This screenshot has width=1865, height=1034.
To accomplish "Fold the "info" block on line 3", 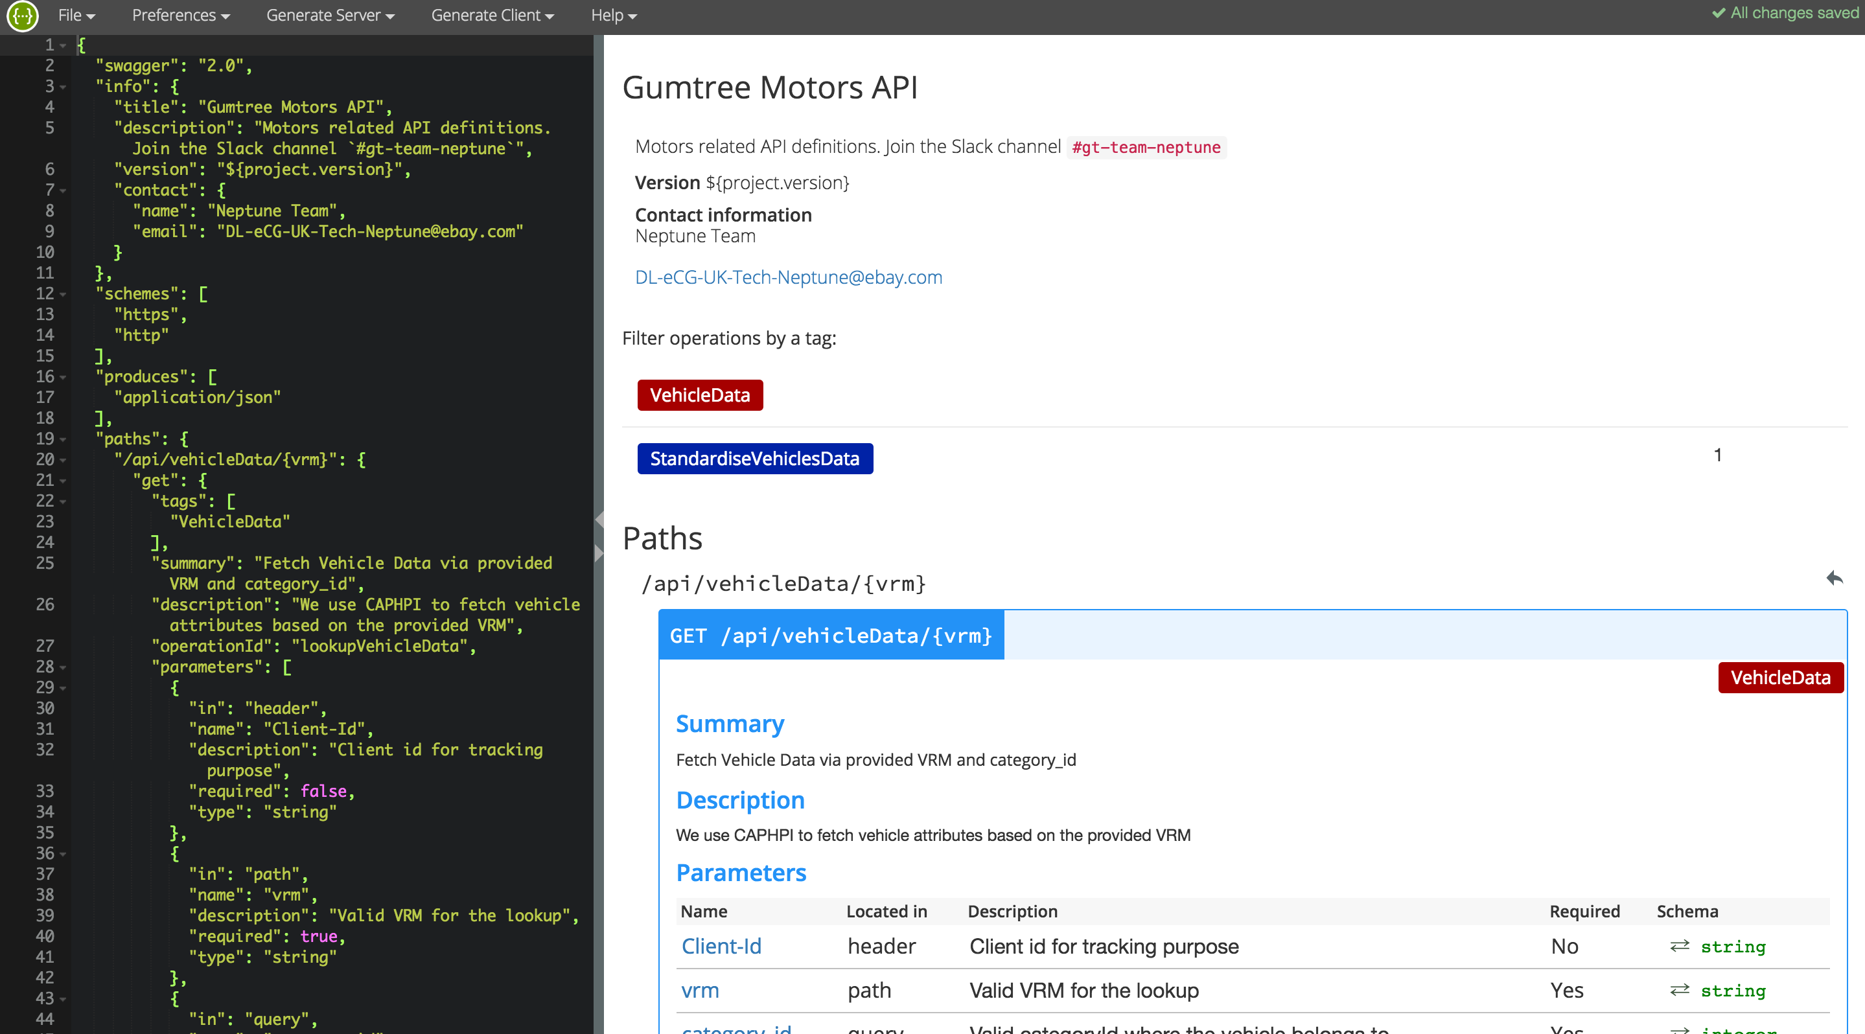I will point(63,87).
